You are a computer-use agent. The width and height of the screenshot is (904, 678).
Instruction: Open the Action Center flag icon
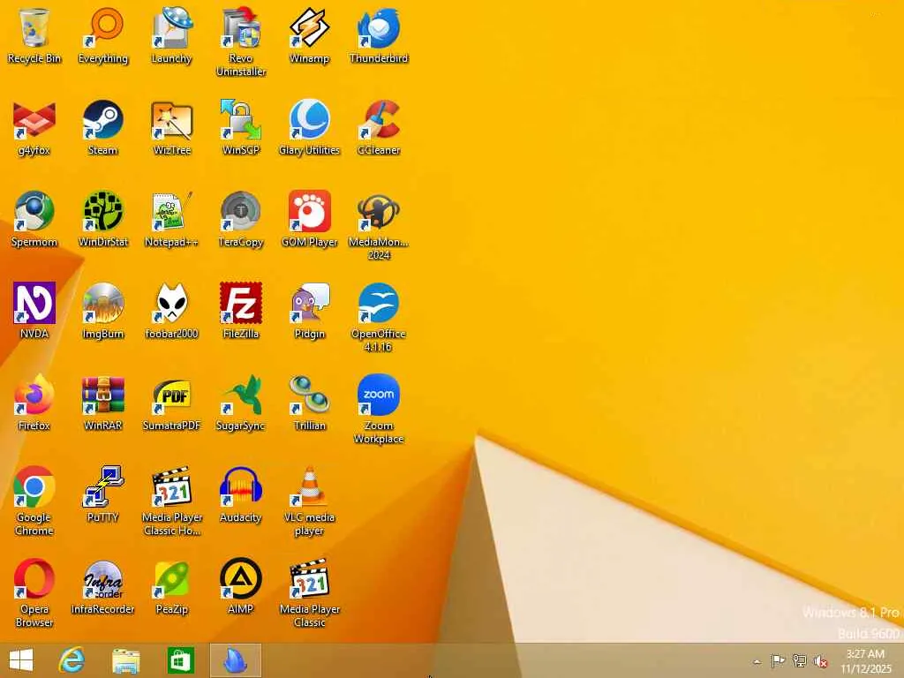pos(778,661)
